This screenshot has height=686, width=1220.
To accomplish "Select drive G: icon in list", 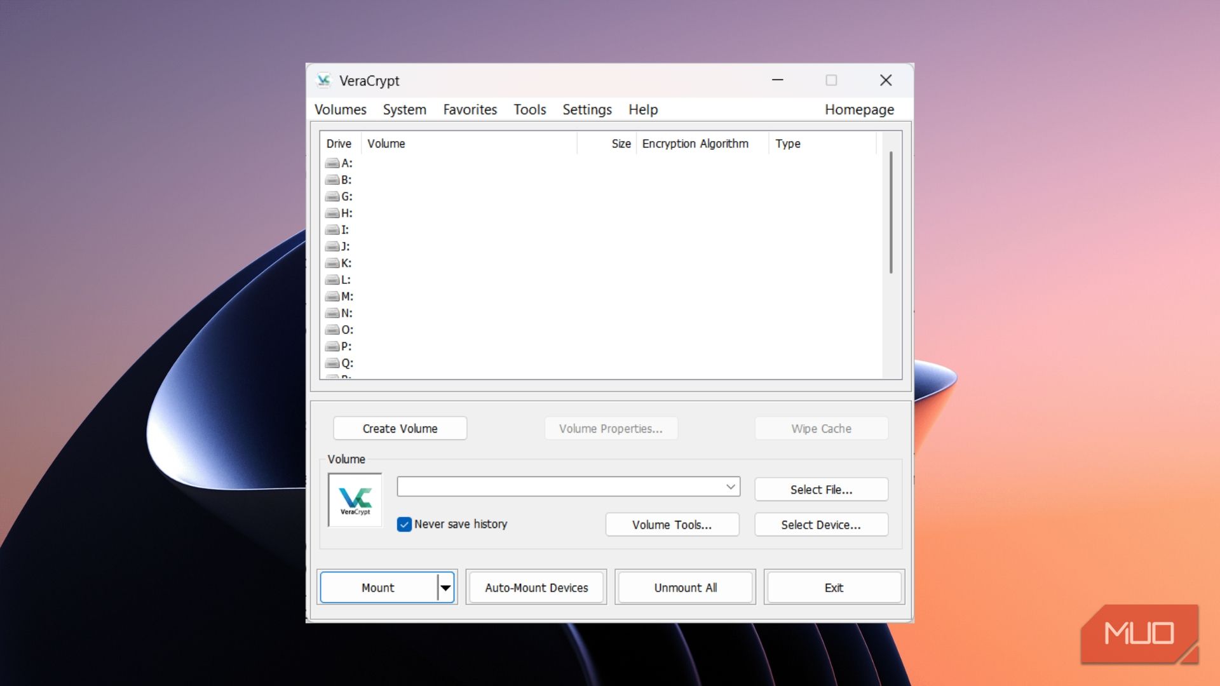I will pos(332,196).
